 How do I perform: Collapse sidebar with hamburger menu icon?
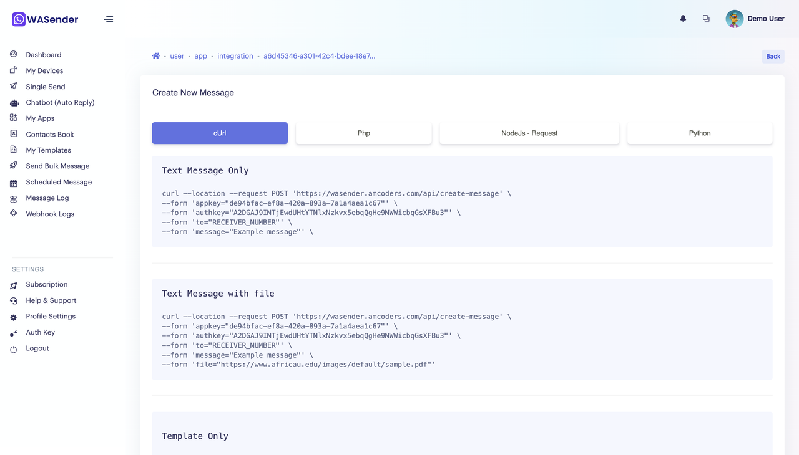coord(109,19)
